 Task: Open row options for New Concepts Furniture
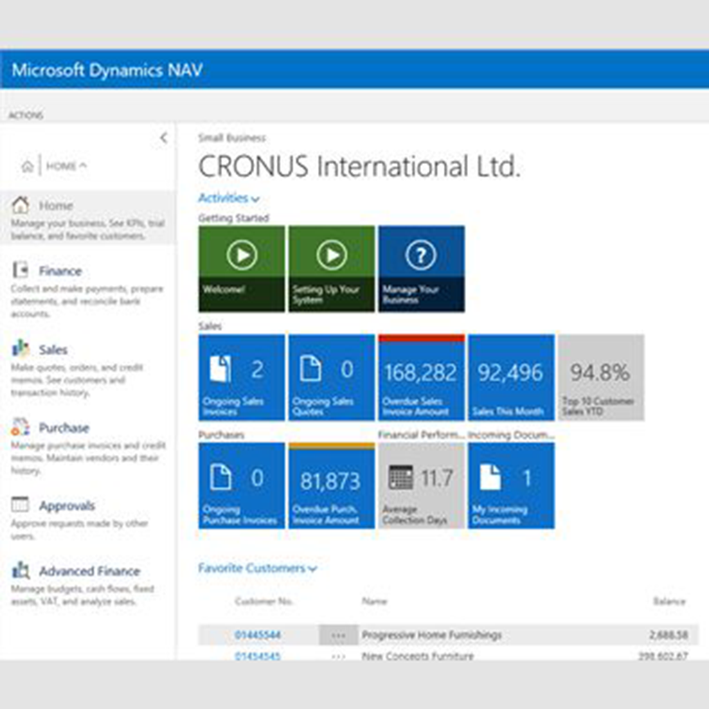[338, 656]
